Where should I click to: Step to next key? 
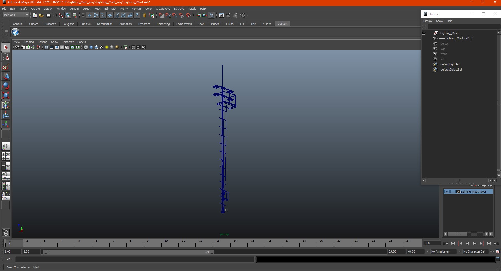[x=482, y=243]
